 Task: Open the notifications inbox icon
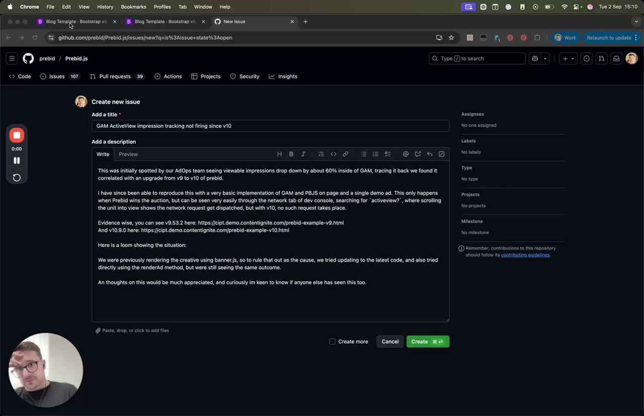(x=616, y=58)
